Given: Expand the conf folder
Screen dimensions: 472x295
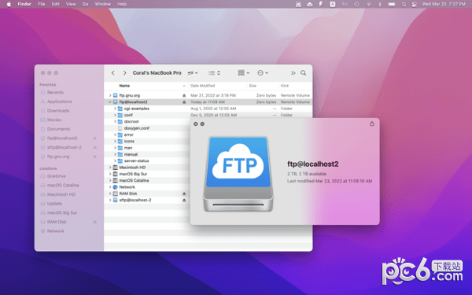Looking at the screenshot, I should pos(115,115).
